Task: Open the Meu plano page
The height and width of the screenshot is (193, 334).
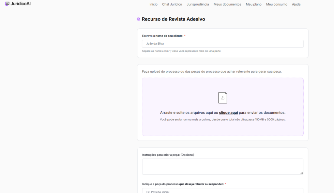Action: tap(253, 4)
